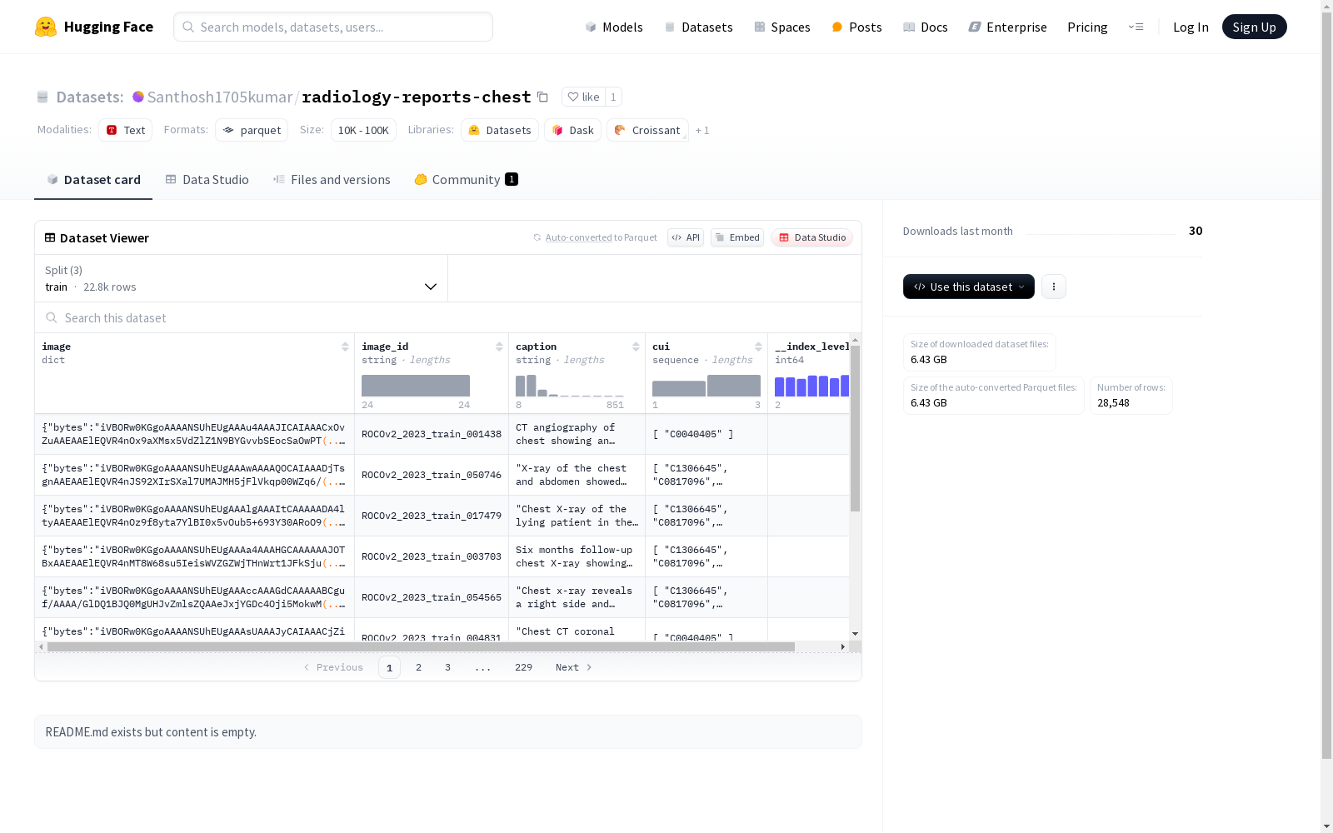Click the Datasets breadcrumb icon
1333x833 pixels.
click(42, 97)
